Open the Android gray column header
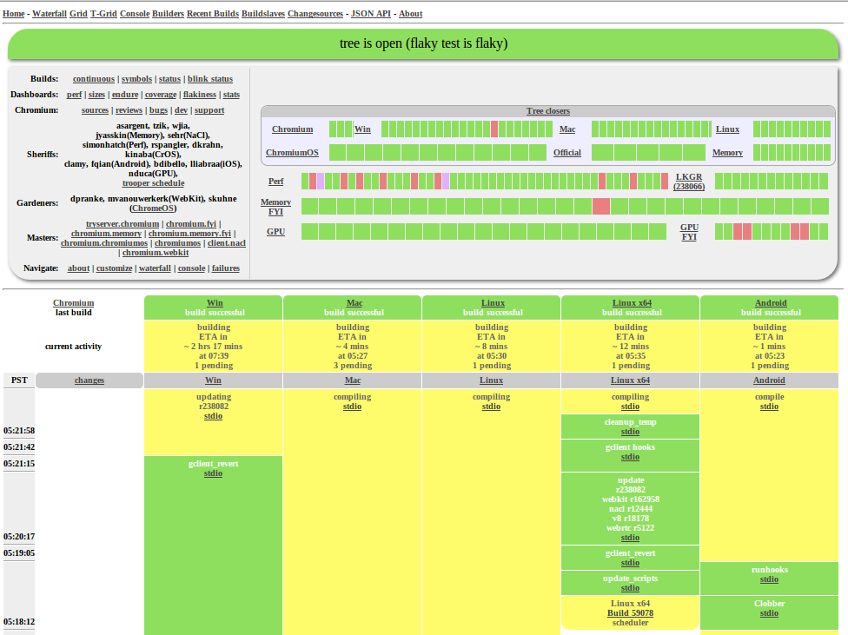848x635 pixels. (769, 380)
